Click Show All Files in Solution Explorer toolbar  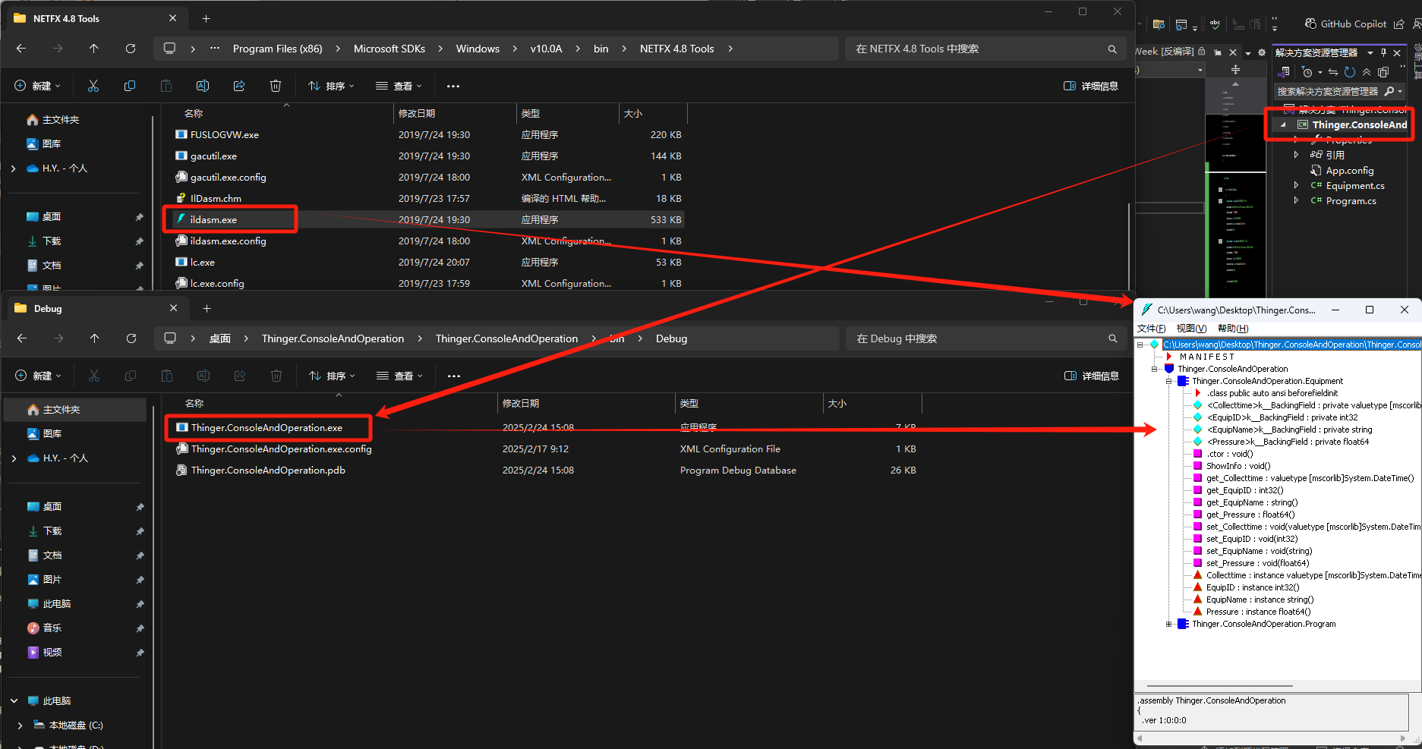1383,72
